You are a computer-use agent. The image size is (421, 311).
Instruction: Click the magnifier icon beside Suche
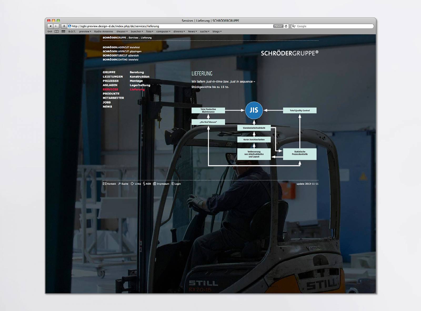point(119,184)
